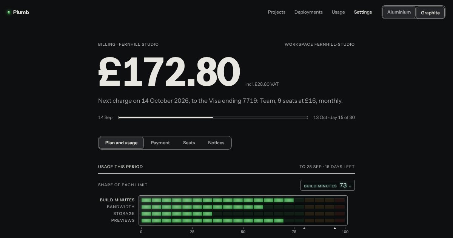Click the "14 Sep" period start date
Image resolution: width=453 pixels, height=238 pixels.
coord(105,117)
